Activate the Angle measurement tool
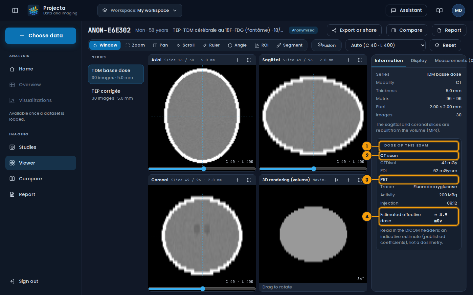The width and height of the screenshot is (473, 295). point(237,45)
